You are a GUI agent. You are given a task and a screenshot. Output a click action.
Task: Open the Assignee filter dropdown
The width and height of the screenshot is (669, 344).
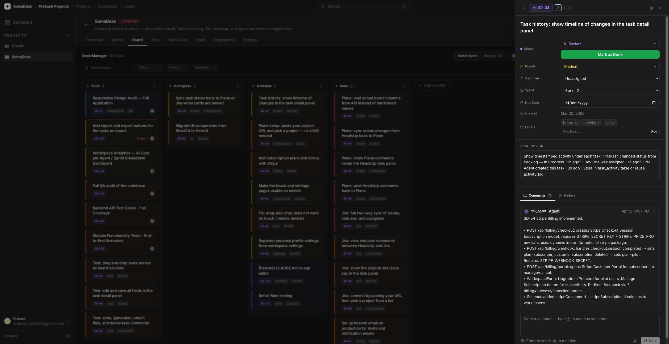click(205, 67)
